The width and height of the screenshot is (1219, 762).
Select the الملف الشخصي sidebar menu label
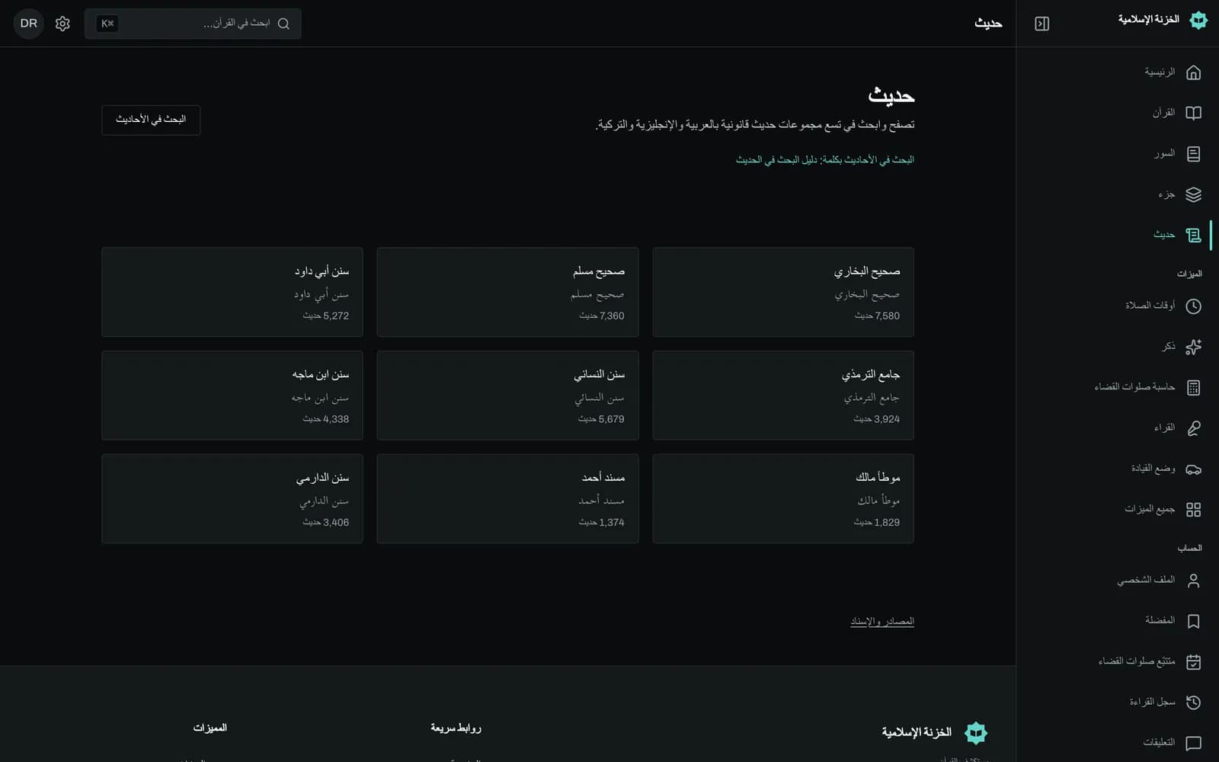1146,581
